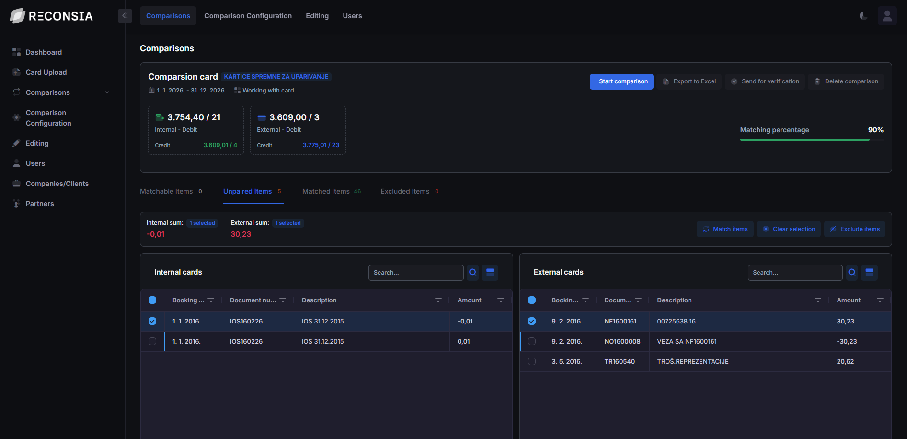Open Card Upload from sidebar
Image resolution: width=907 pixels, height=439 pixels.
click(46, 72)
